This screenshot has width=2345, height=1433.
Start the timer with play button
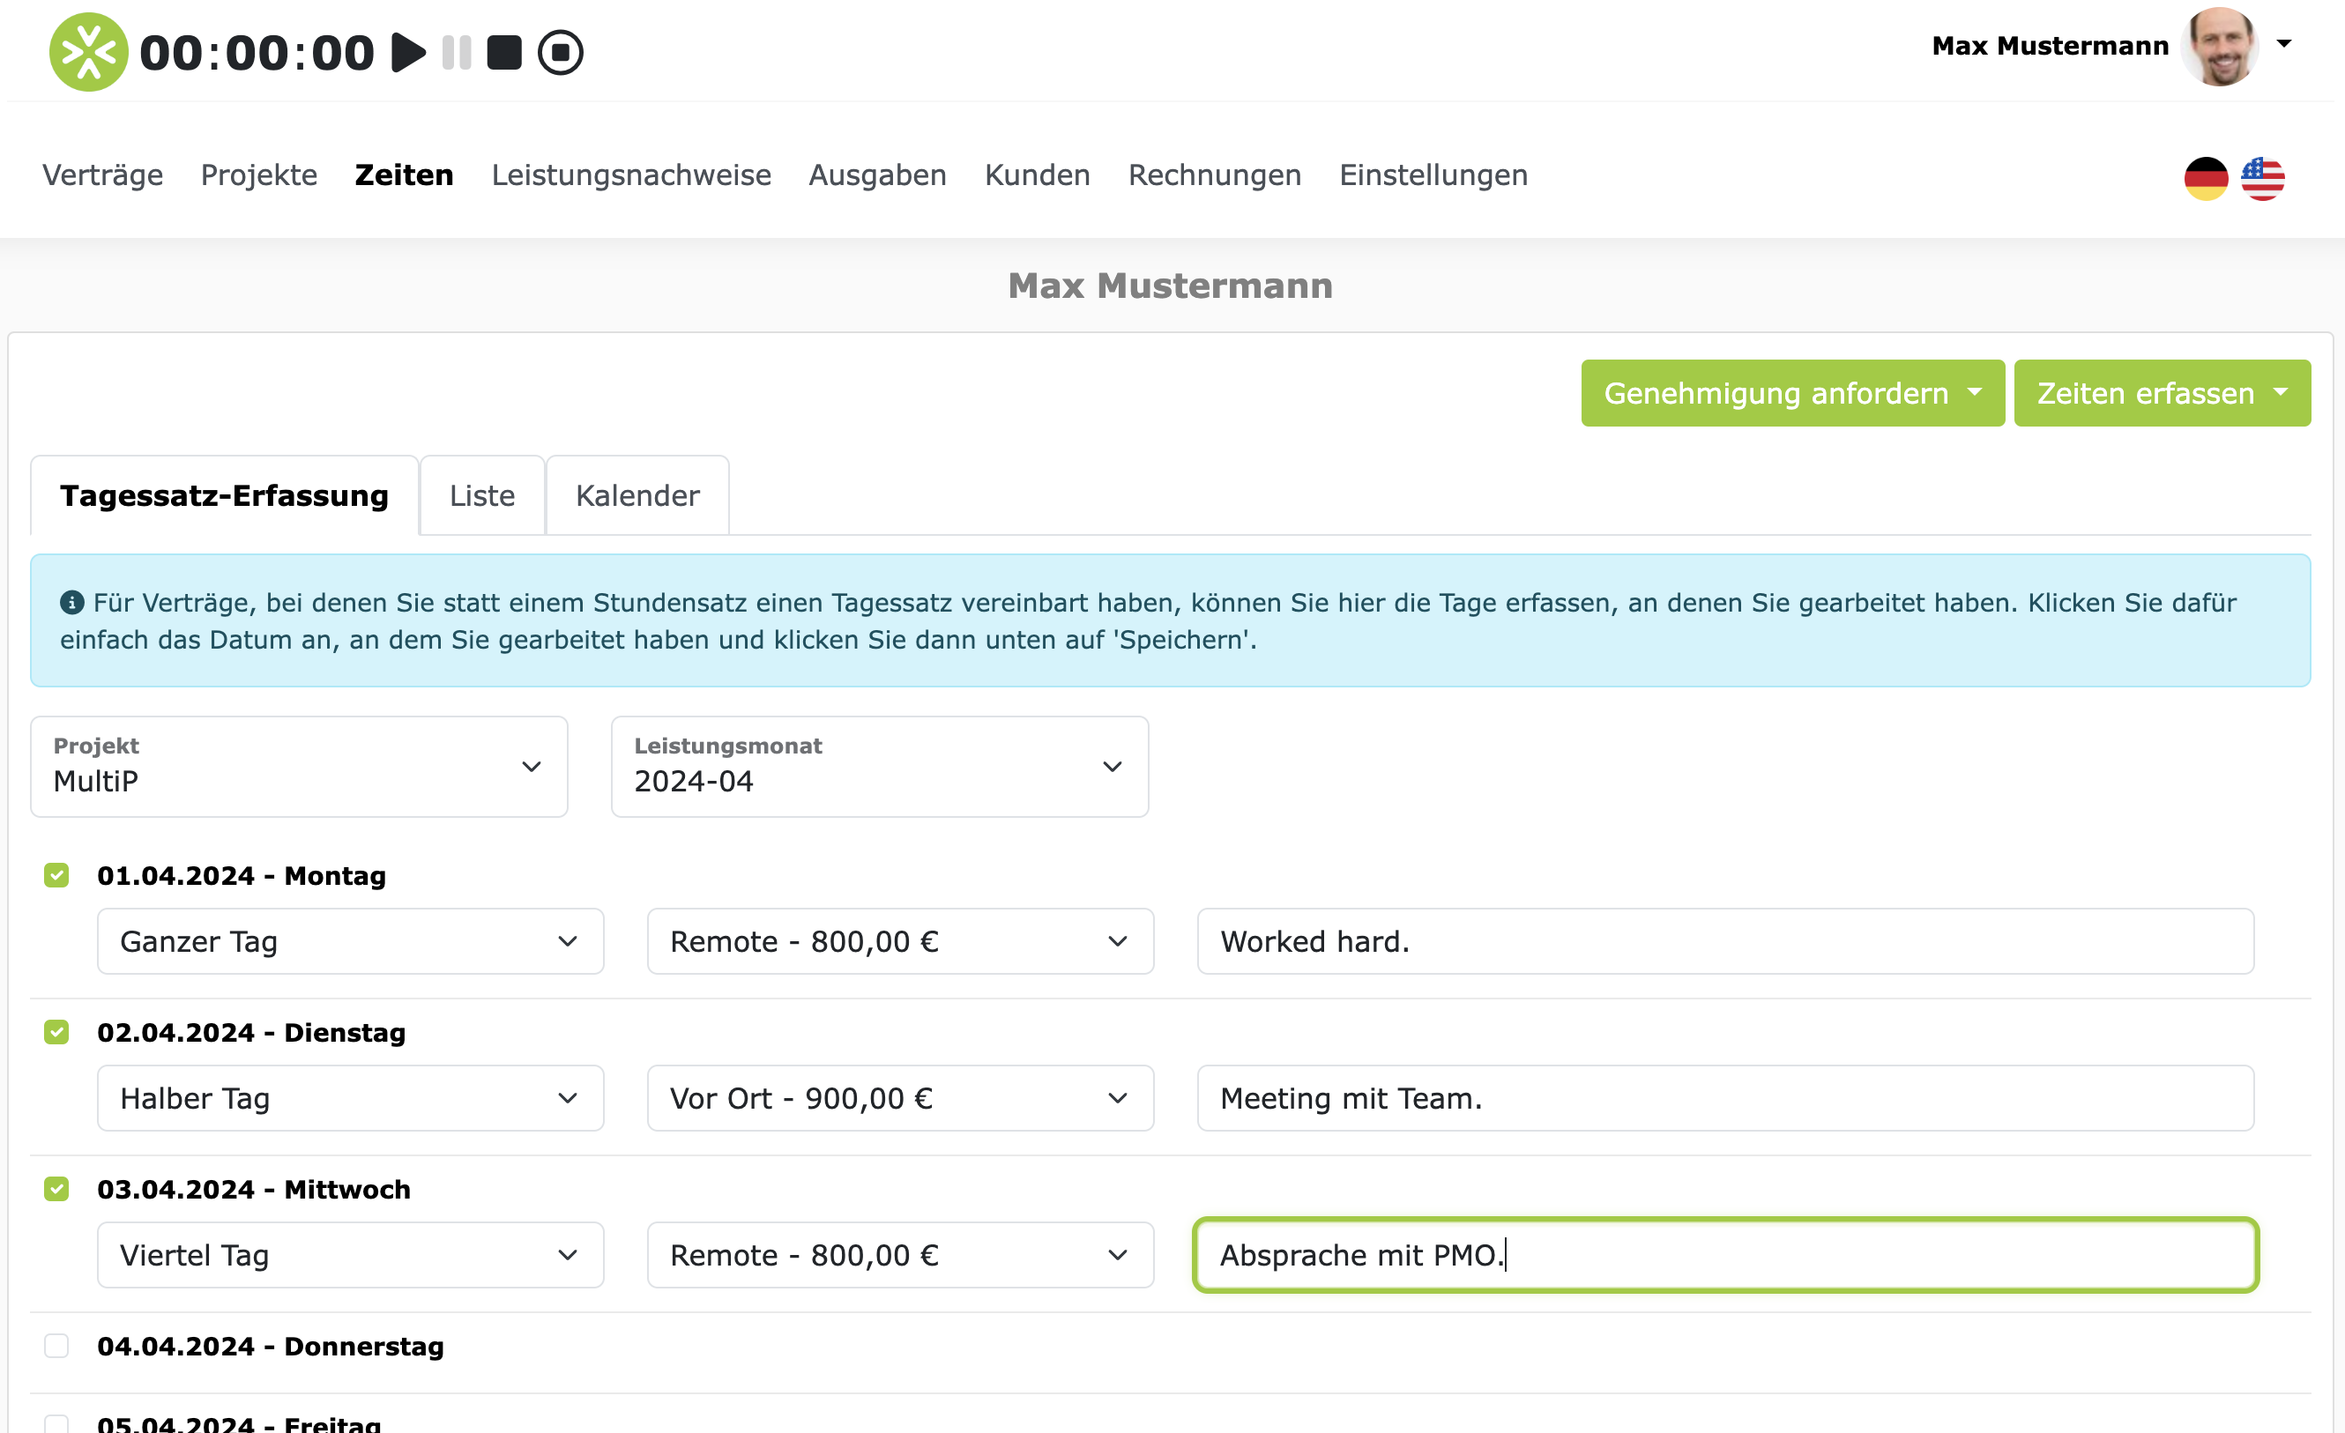point(408,52)
